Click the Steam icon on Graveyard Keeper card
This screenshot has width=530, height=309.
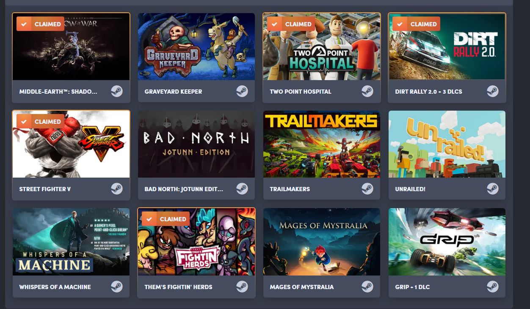click(242, 91)
